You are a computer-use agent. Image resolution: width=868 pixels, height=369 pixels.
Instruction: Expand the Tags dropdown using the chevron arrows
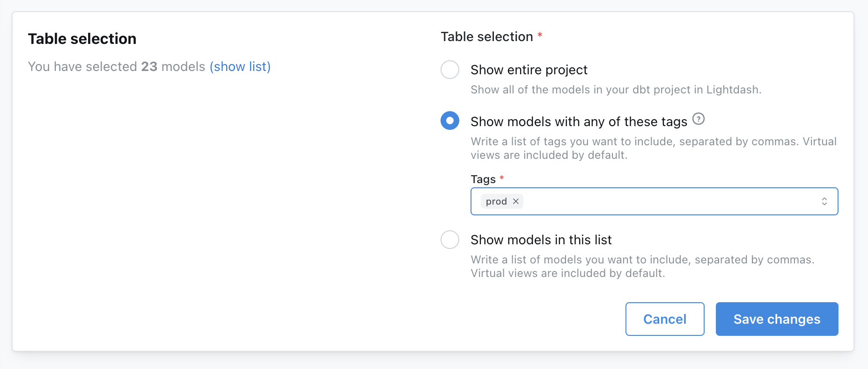point(824,201)
